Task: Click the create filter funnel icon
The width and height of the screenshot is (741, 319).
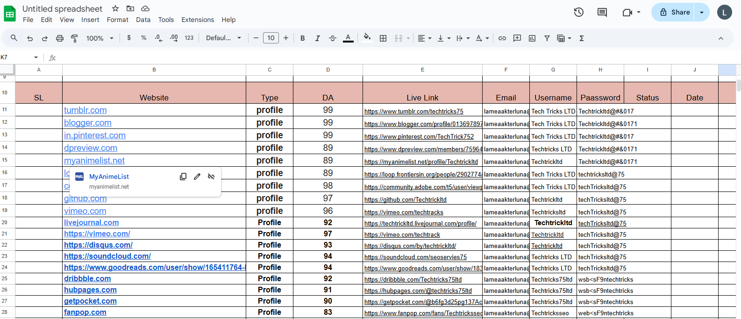Action: coord(547,38)
